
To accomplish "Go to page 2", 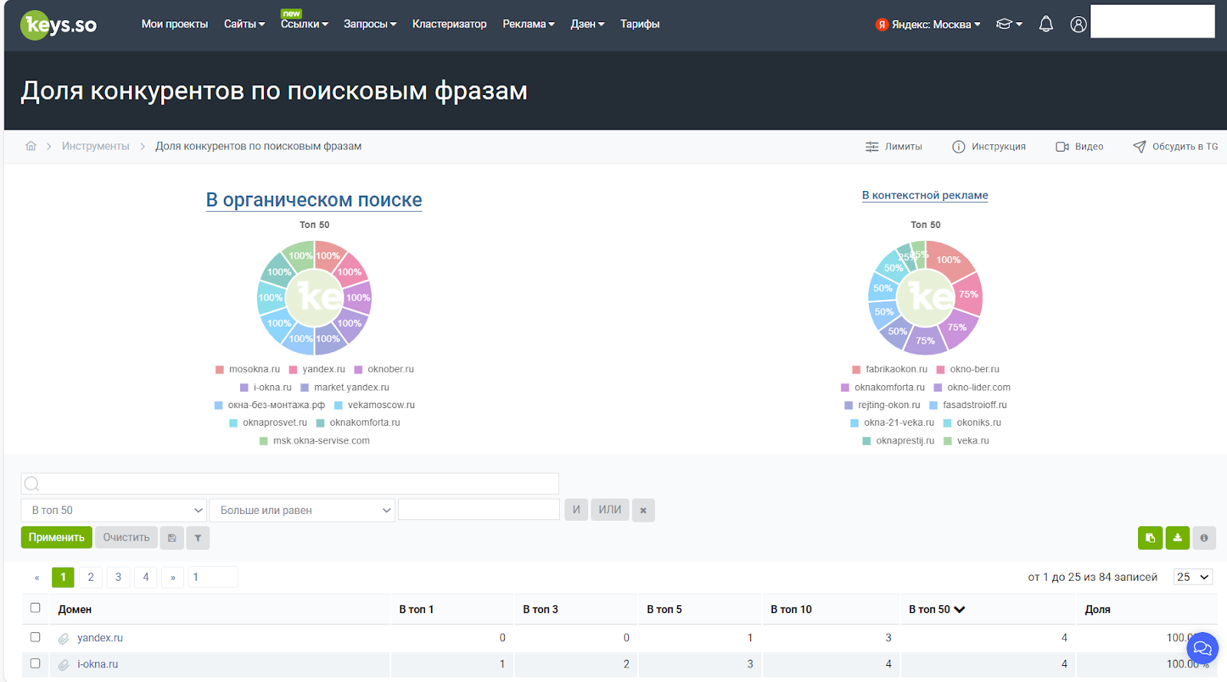I will pos(90,578).
